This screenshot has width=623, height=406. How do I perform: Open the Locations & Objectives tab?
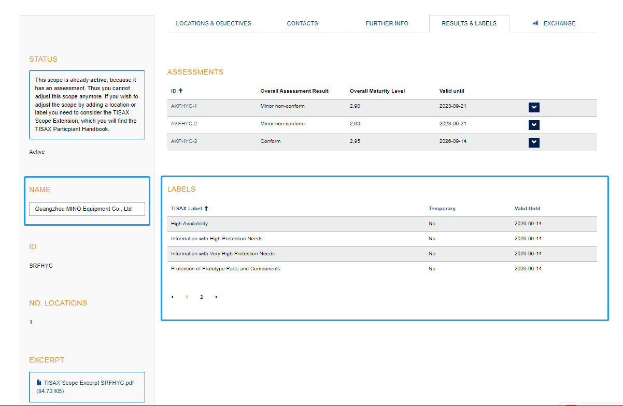(214, 23)
